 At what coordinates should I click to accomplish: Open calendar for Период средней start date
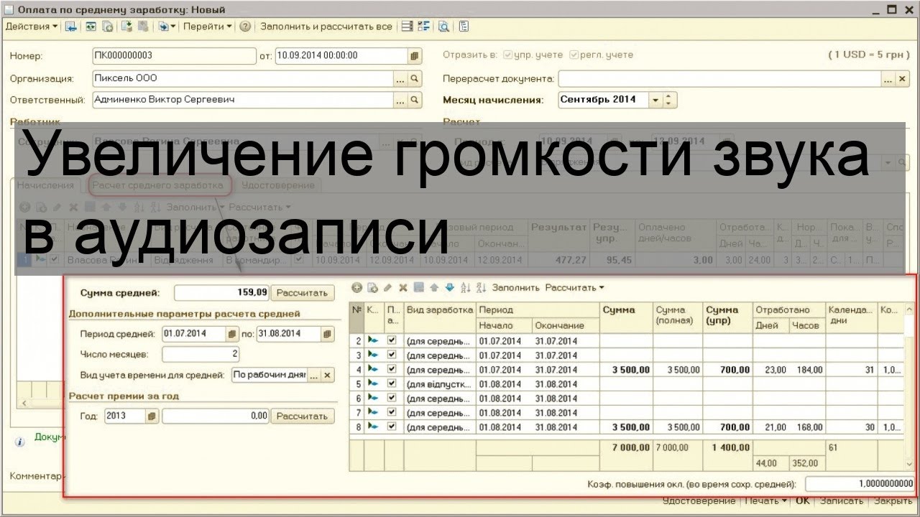coord(231,334)
